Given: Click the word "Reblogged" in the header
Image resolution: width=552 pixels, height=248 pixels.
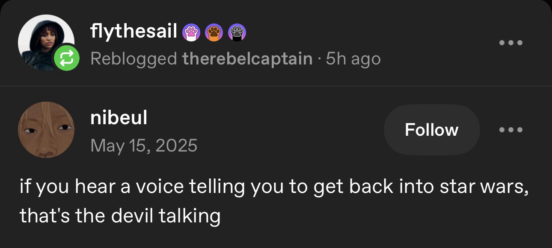Looking at the screenshot, I should (134, 58).
